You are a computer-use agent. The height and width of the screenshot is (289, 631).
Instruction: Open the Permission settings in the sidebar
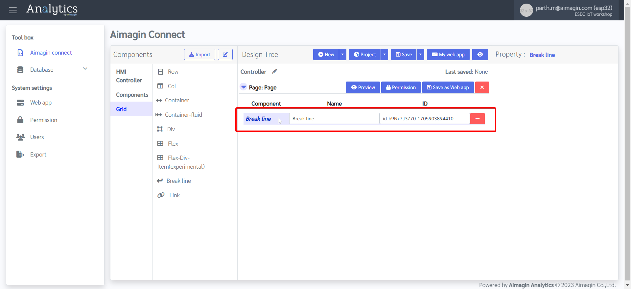[44, 120]
